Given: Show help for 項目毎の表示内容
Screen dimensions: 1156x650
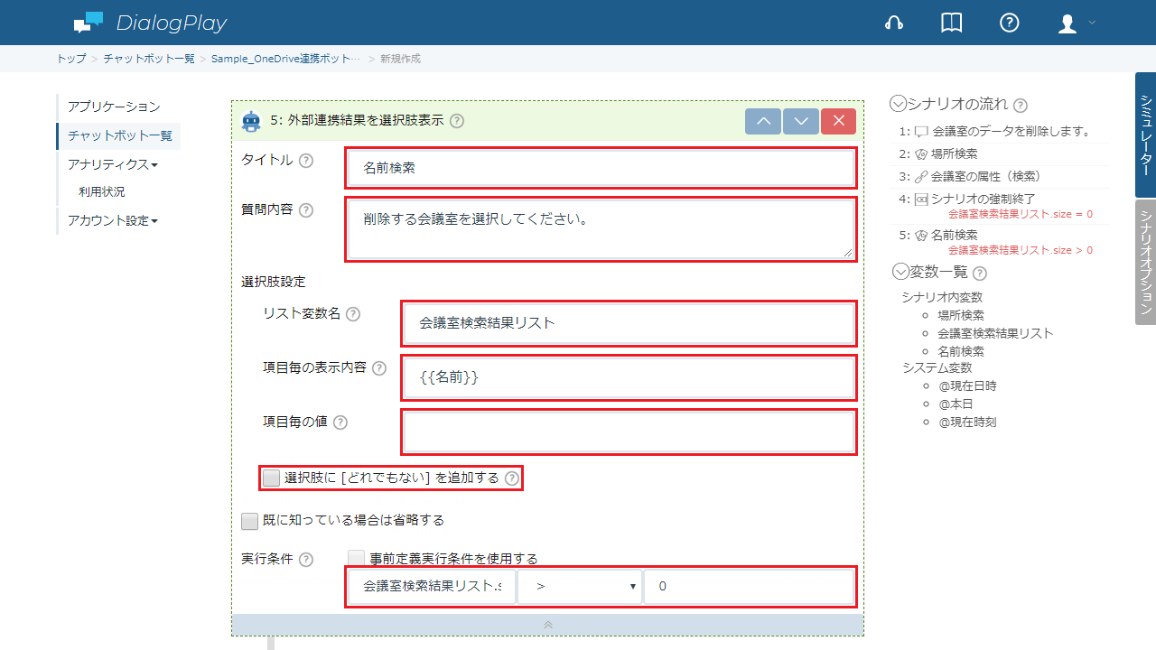Looking at the screenshot, I should point(379,368).
